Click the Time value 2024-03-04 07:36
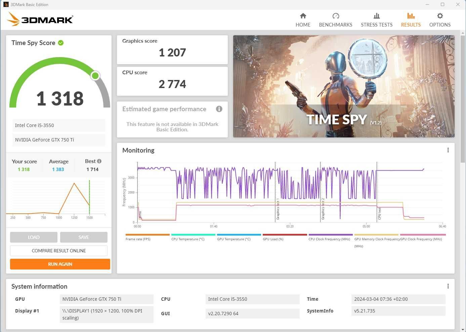466x332 pixels. coord(398,299)
